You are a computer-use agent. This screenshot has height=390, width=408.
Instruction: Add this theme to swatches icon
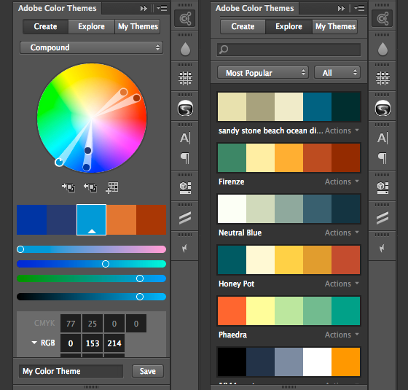(112, 187)
